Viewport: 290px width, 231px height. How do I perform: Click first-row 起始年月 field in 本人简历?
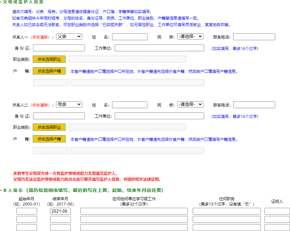[27, 211]
